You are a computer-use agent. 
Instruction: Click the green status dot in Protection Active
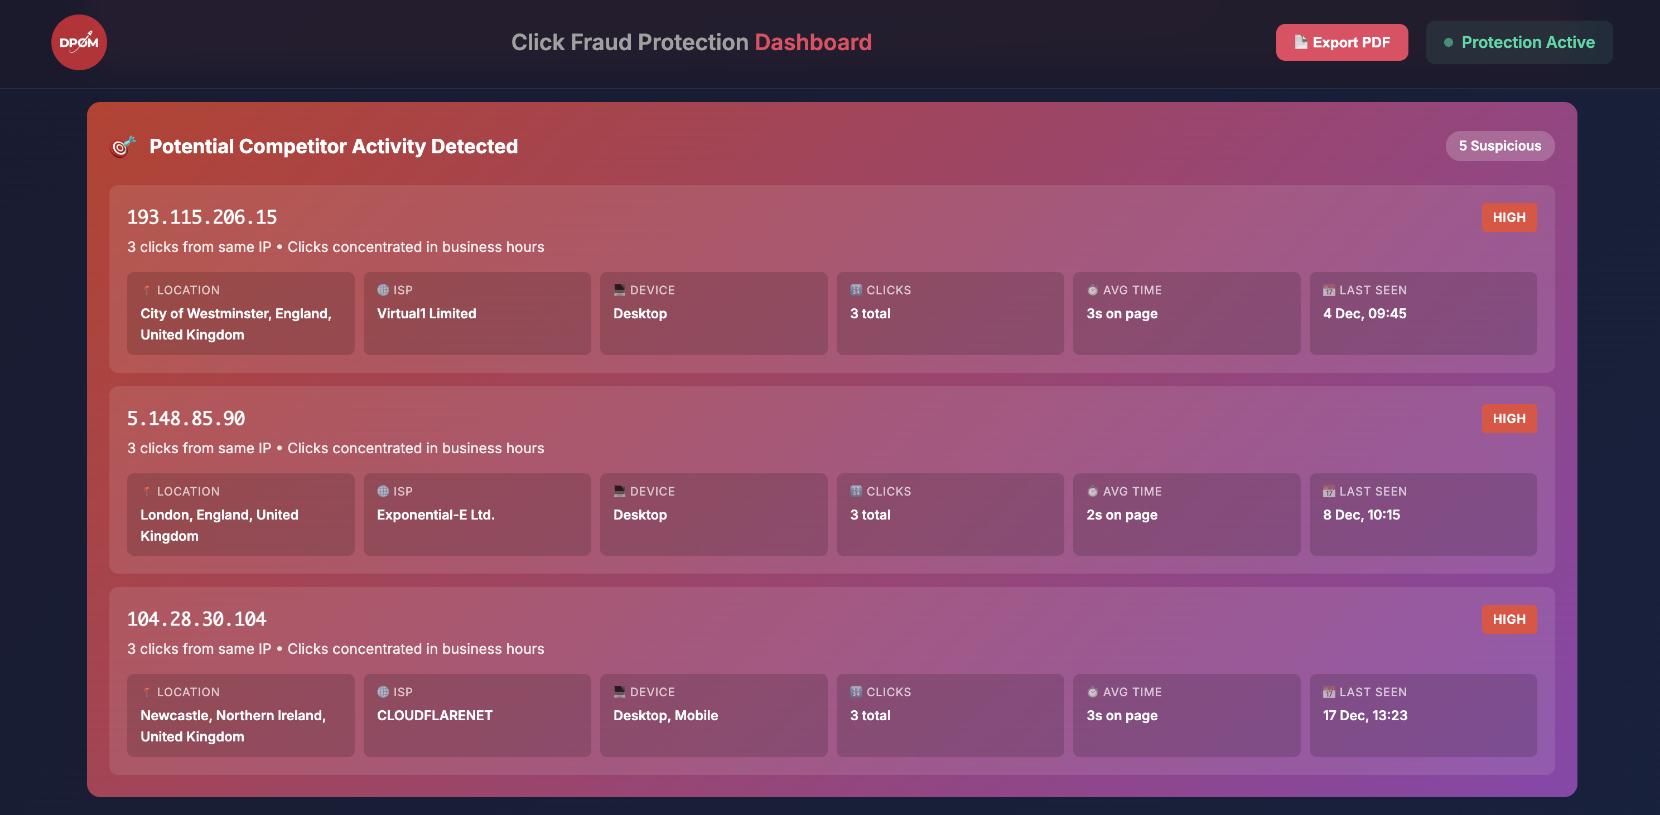(x=1447, y=42)
